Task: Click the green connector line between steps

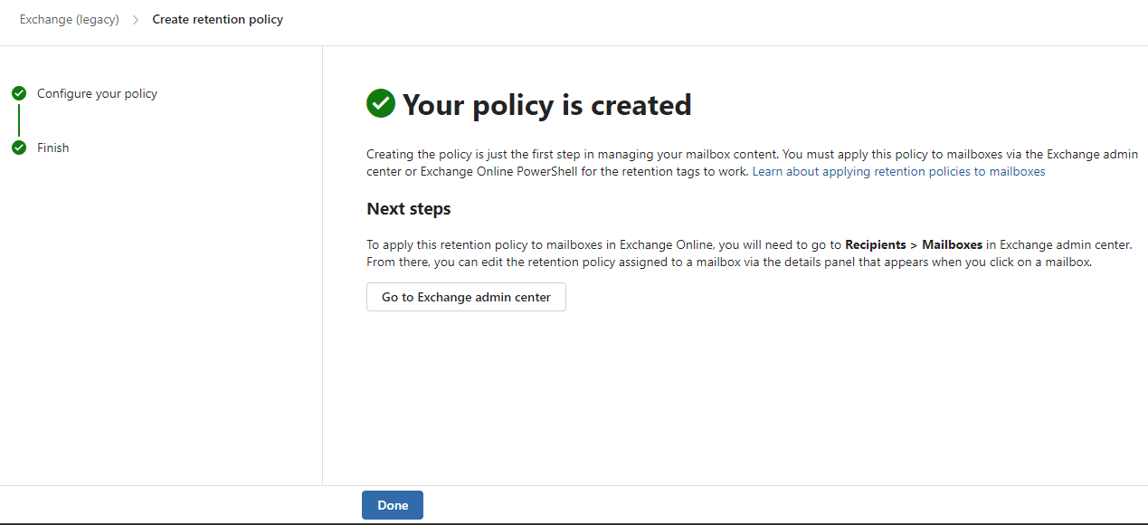Action: pos(19,120)
